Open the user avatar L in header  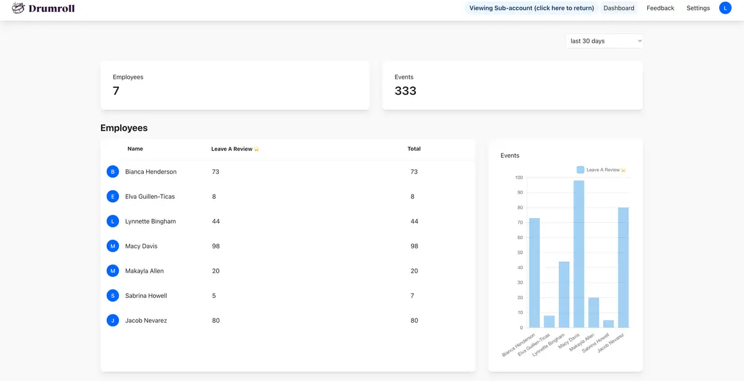725,8
